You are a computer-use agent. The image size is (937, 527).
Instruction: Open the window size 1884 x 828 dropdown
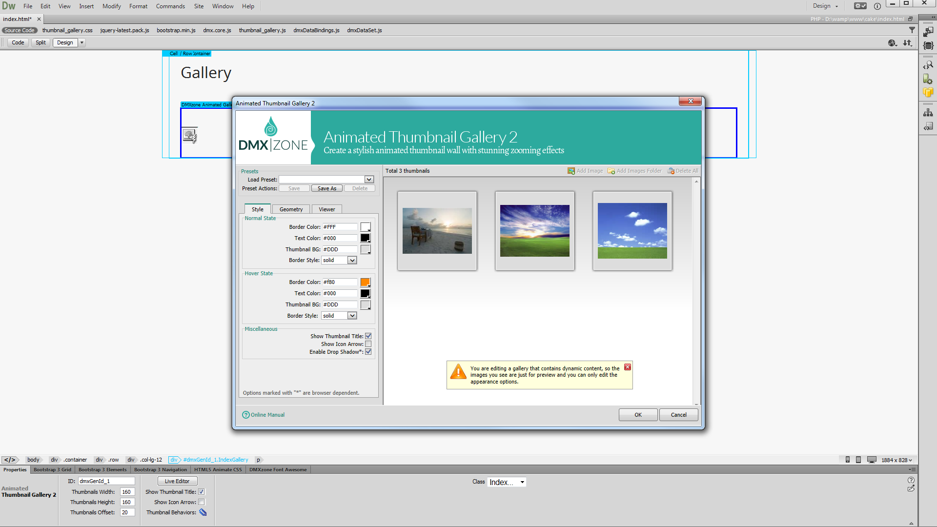896,460
